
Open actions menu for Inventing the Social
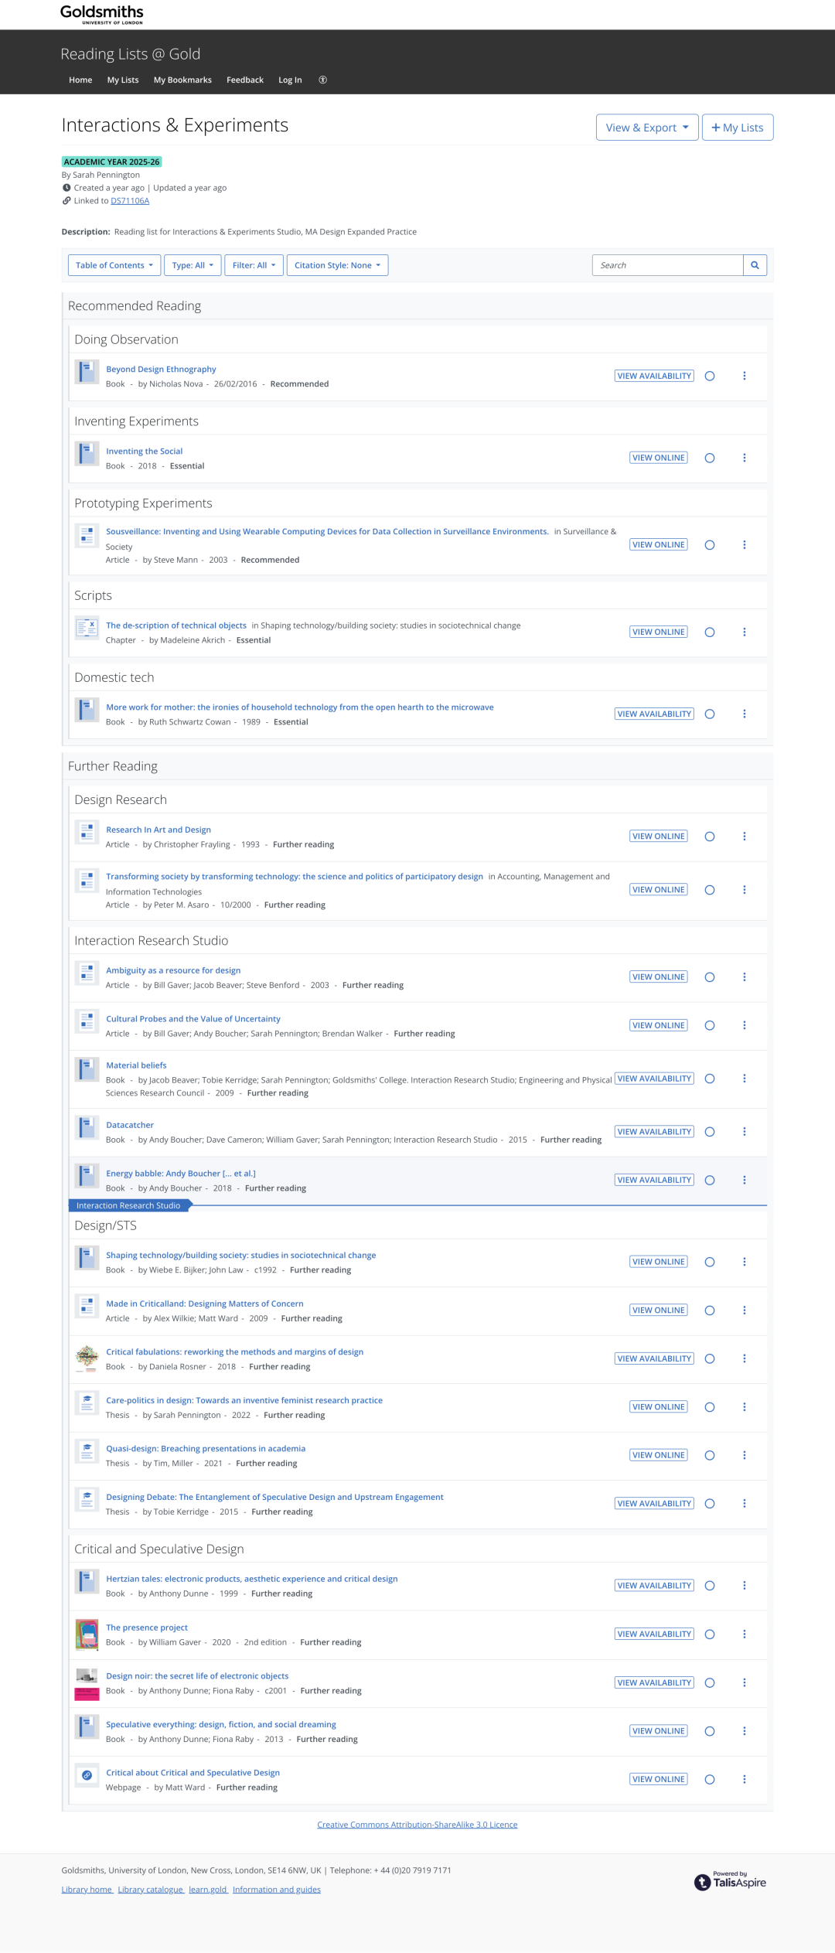[x=745, y=458]
